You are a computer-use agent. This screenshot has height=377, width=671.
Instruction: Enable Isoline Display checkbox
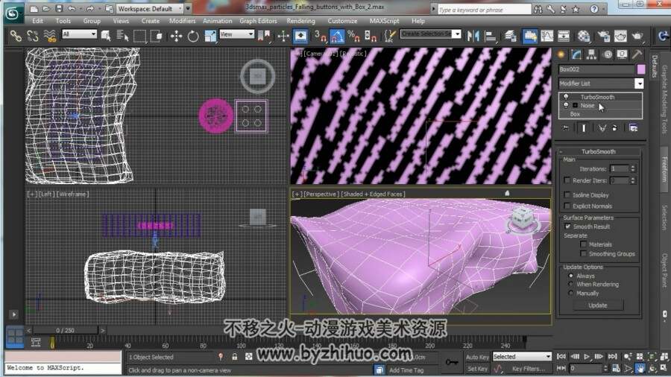click(x=567, y=195)
